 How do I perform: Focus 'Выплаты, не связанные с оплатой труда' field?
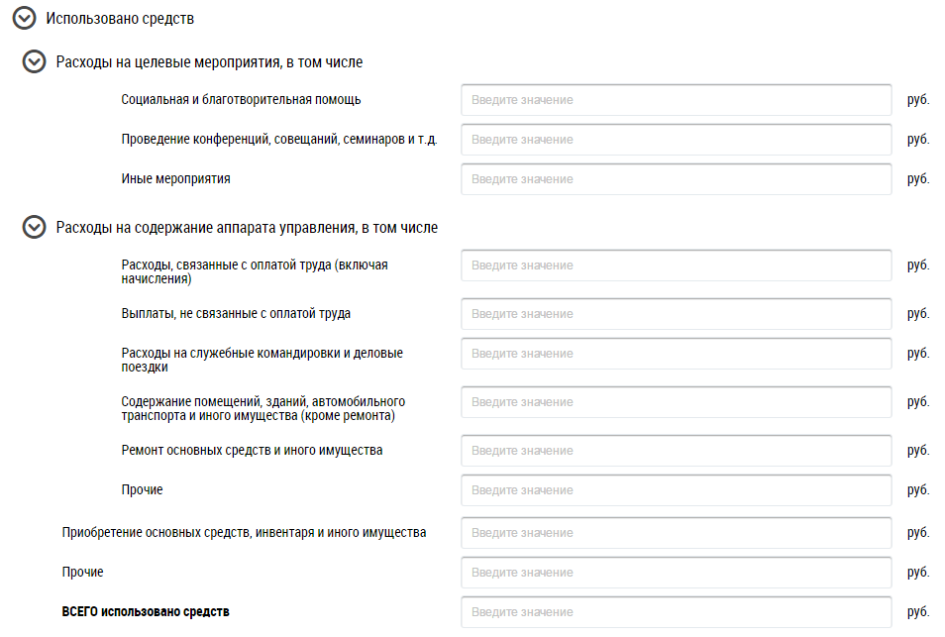coord(677,314)
